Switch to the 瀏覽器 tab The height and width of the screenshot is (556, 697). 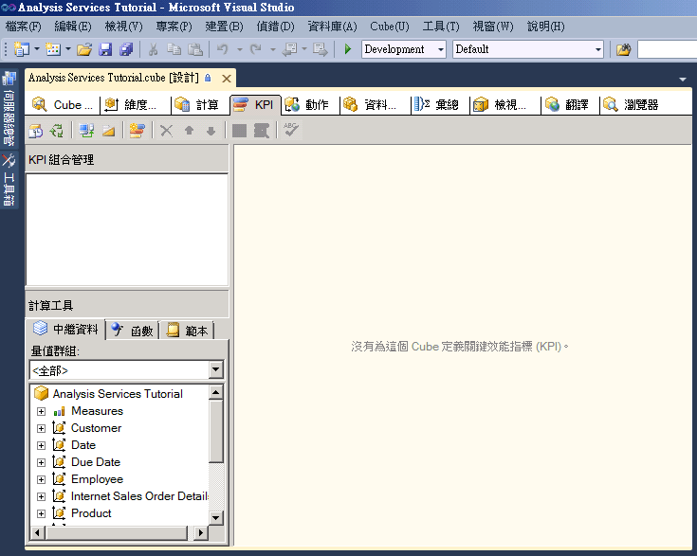[x=633, y=105]
